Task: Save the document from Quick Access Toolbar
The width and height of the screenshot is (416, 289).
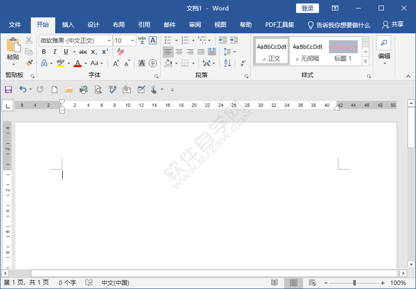Action: click(8, 90)
